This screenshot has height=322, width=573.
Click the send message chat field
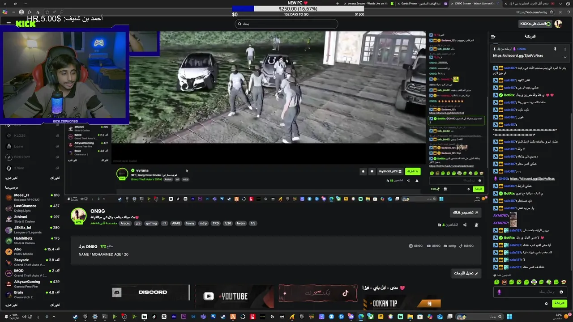click(x=530, y=292)
